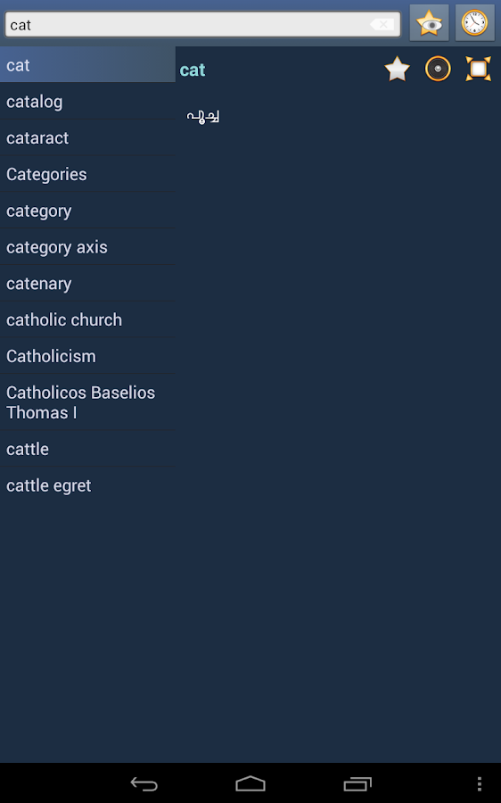Choose cattle egret entry
The image size is (501, 803).
(x=87, y=485)
